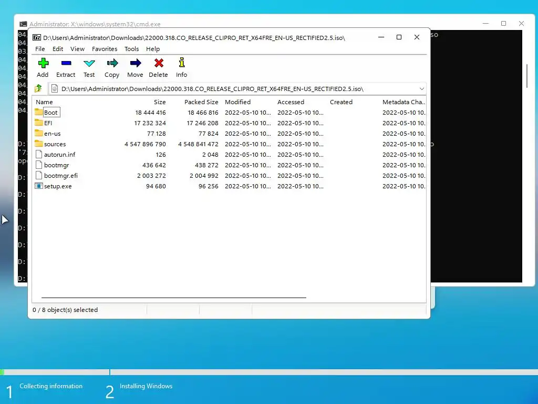Sort by the Packed Size column header
538x404 pixels.
pyautogui.click(x=201, y=102)
